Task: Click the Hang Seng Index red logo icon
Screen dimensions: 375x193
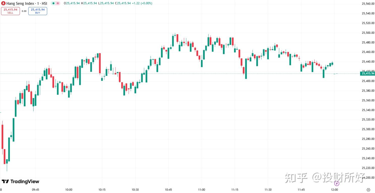Action: [4, 4]
